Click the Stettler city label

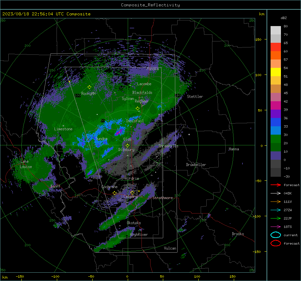coord(195,97)
